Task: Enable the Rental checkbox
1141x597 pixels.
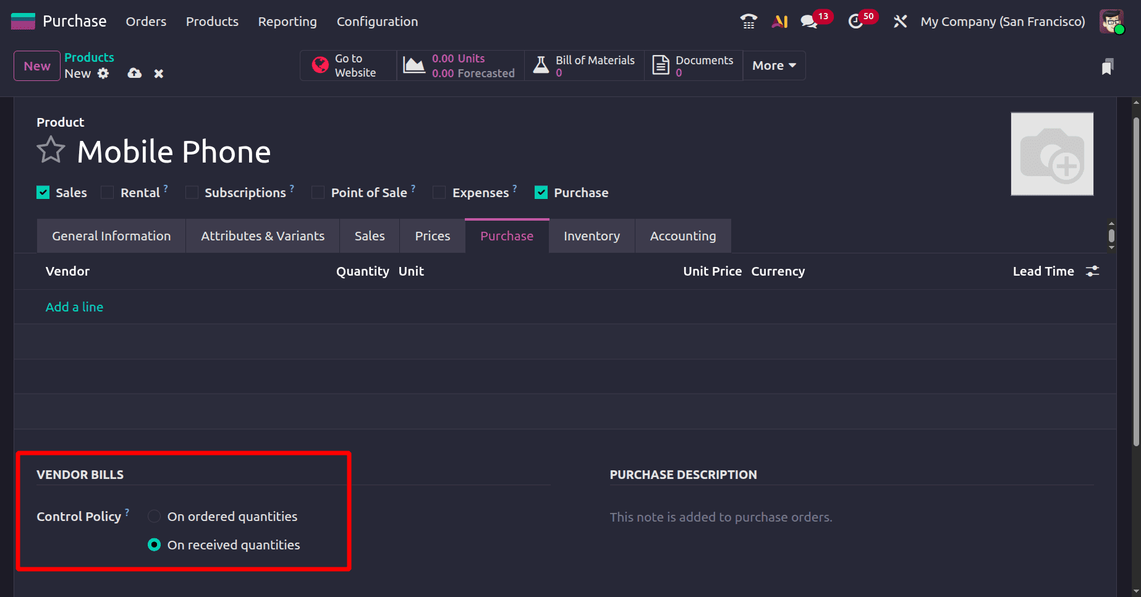Action: pyautogui.click(x=106, y=192)
